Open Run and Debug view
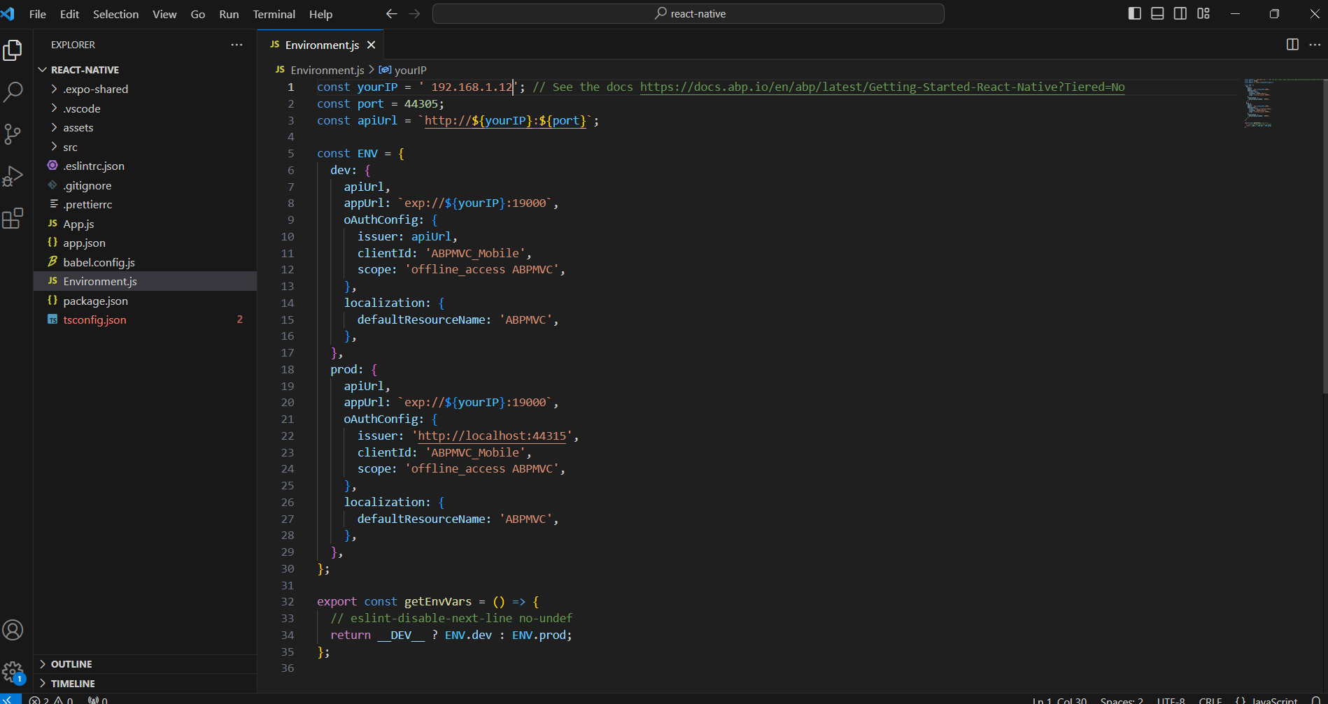 tap(13, 176)
